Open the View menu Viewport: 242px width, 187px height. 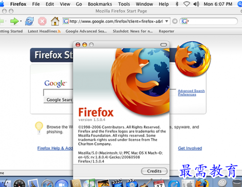(x=65, y=4)
